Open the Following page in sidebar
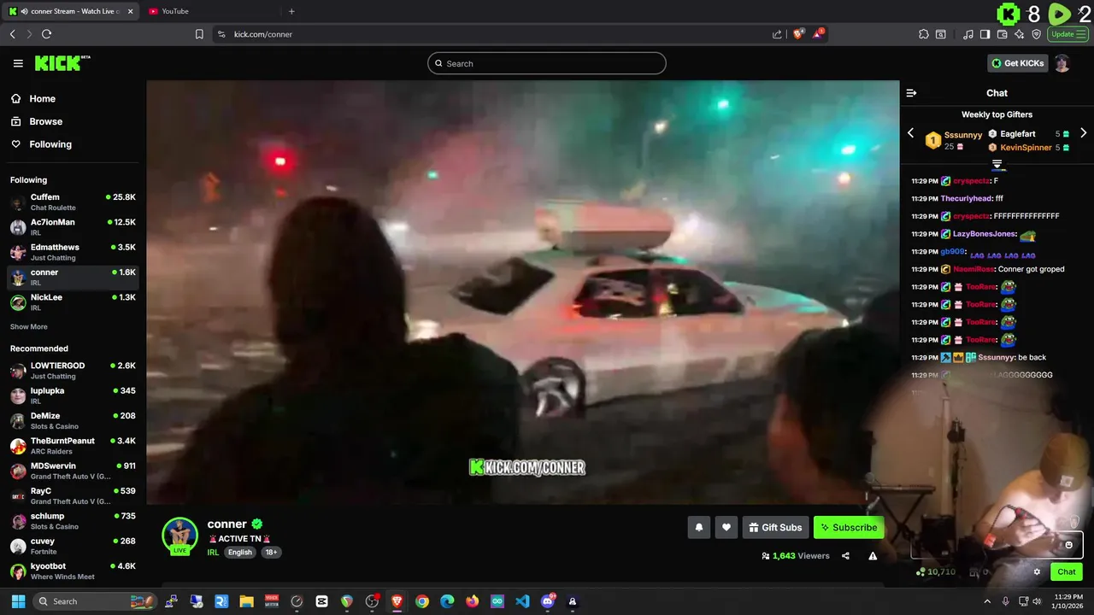The height and width of the screenshot is (615, 1094). click(50, 144)
